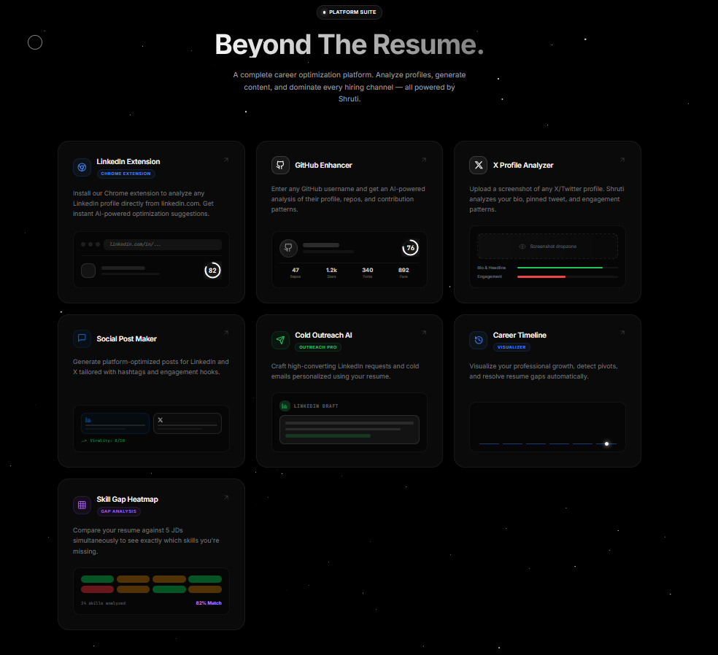Open Cold Outreach AI via its arrow icon
718x655 pixels.
[x=424, y=333]
